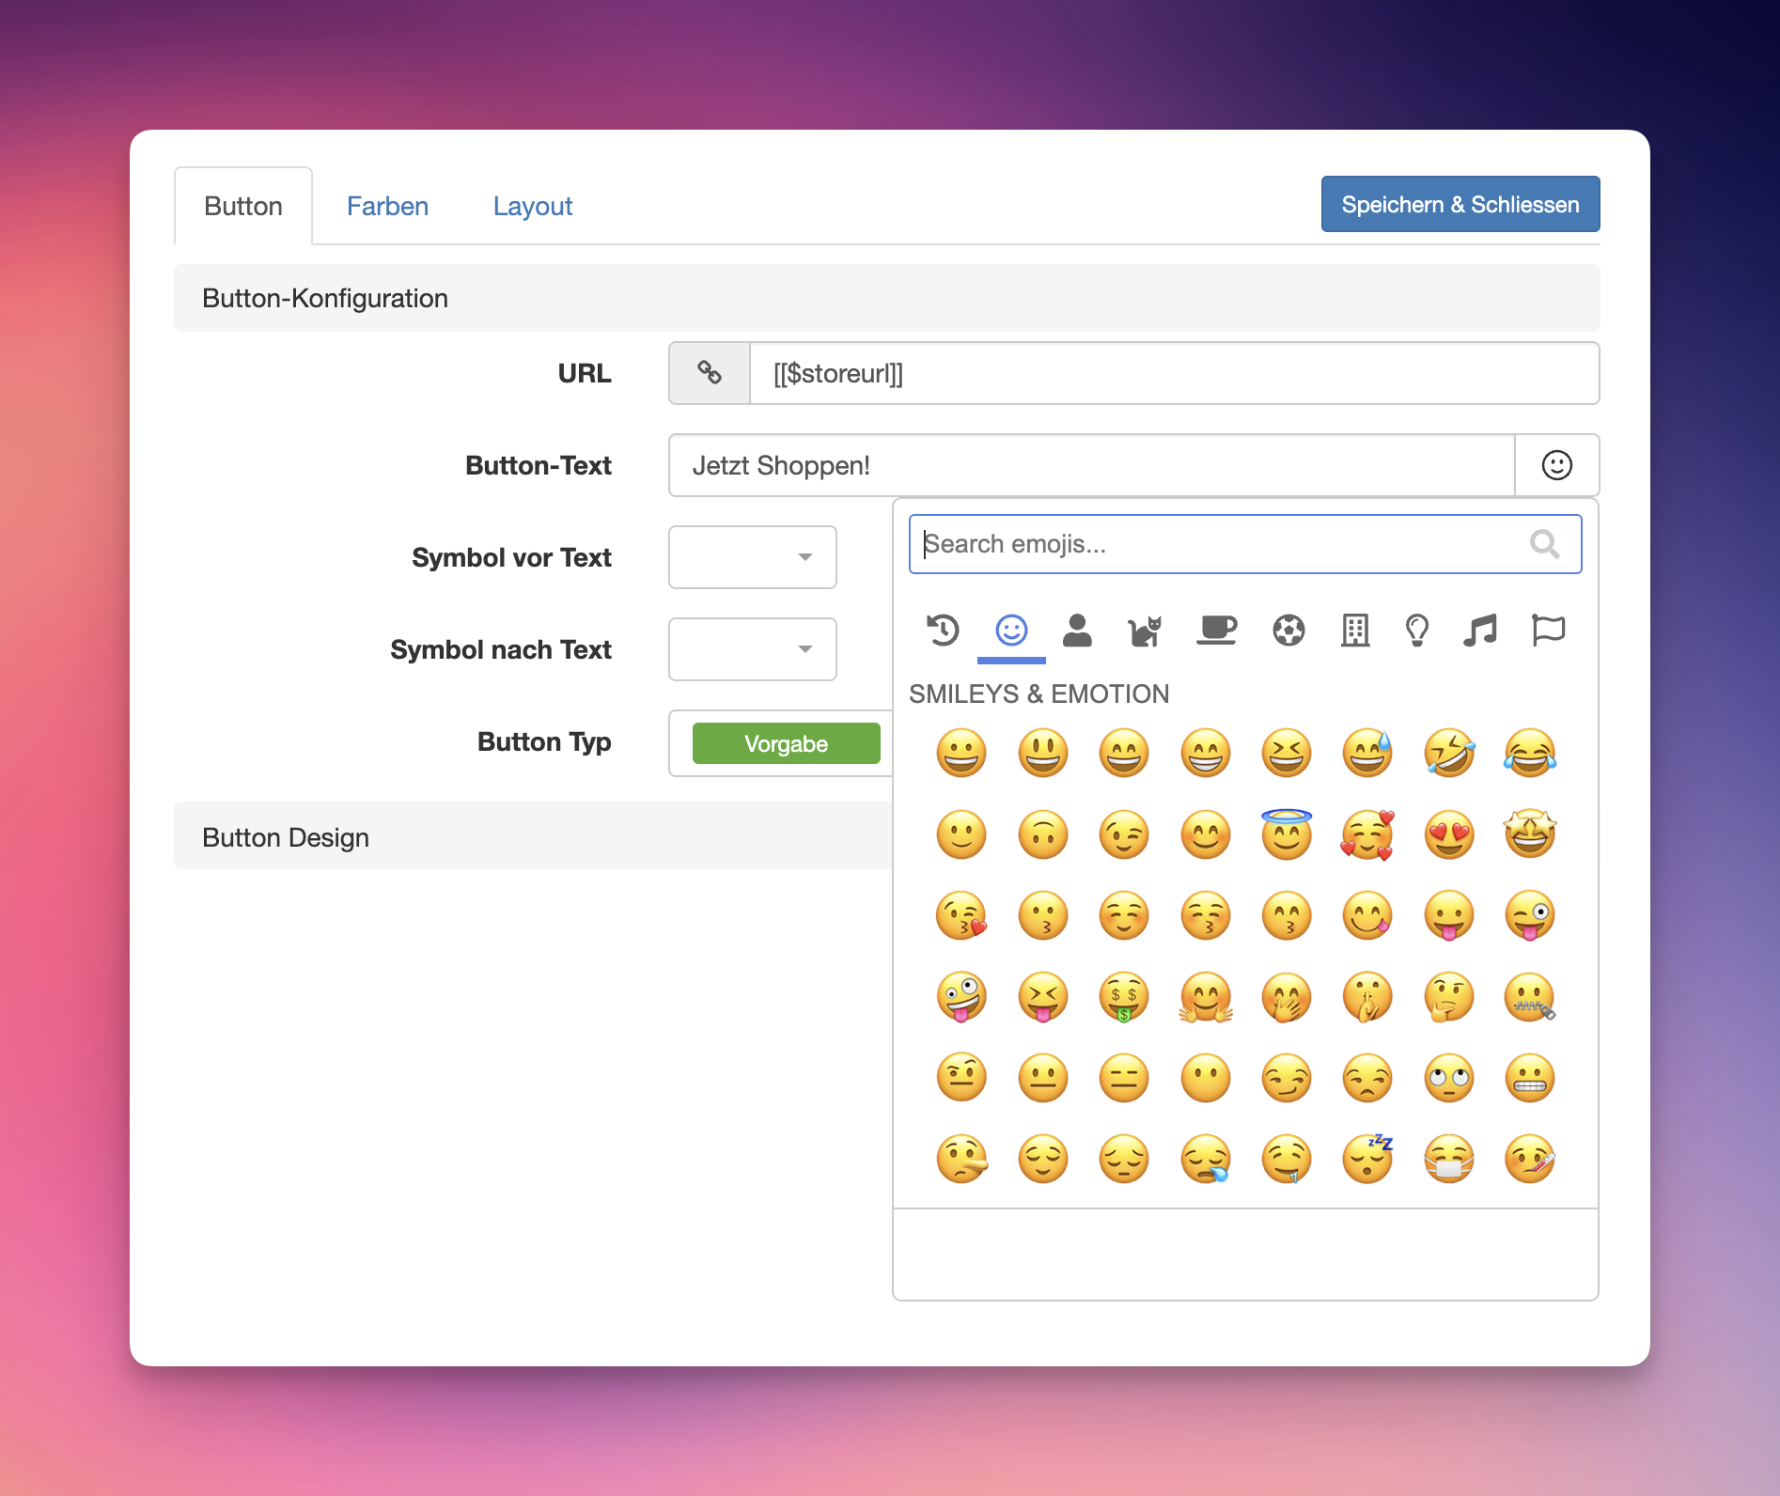
Task: Click the emoji search field
Action: point(1222,544)
